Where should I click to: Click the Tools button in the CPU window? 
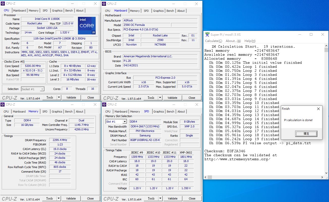pos(50,97)
